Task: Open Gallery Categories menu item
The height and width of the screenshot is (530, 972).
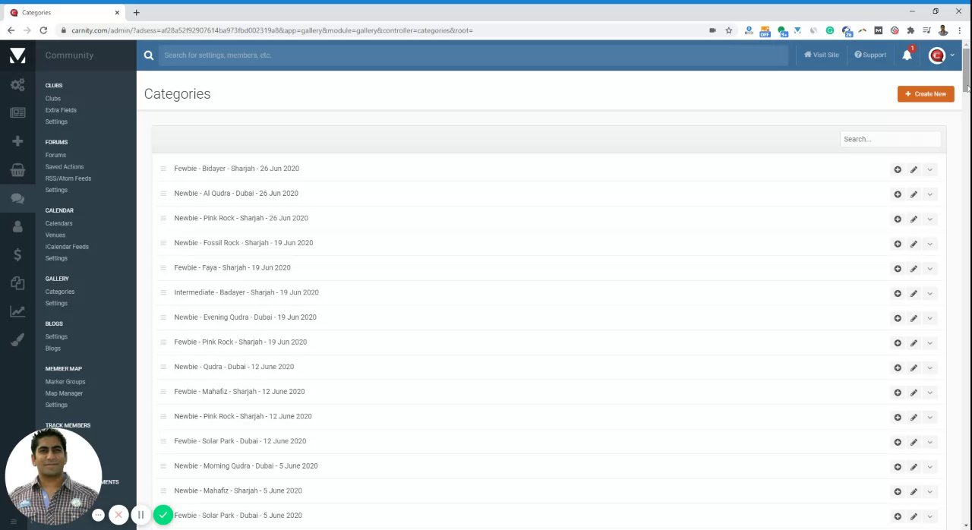Action: 60,292
